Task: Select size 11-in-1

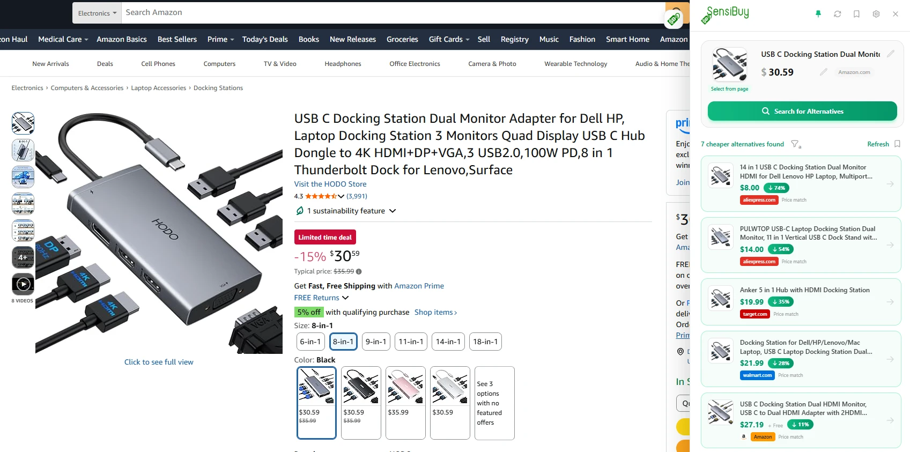Action: pos(411,342)
